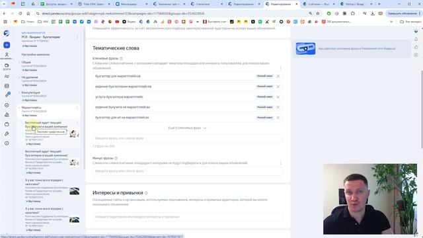Click the wrench tools icon in sidebar
423x238 pixels.
7,134
